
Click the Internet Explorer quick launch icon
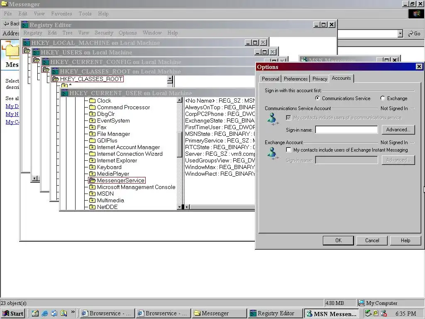(45, 313)
